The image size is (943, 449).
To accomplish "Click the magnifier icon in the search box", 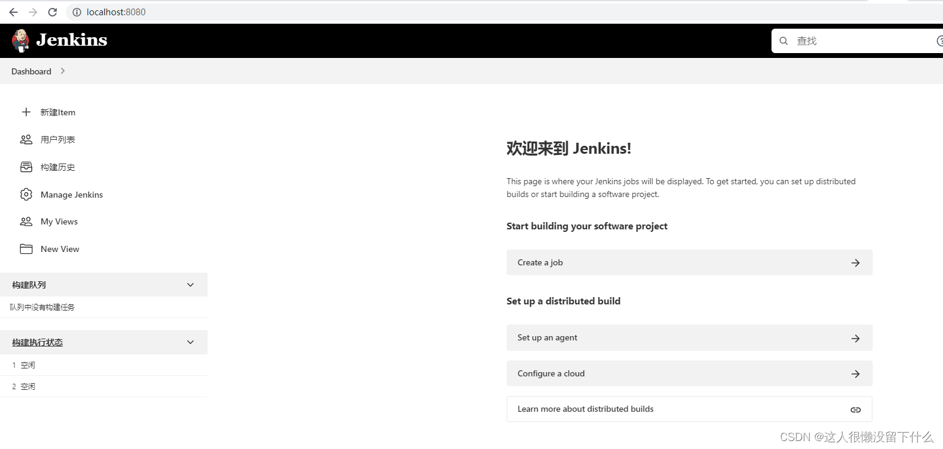I will (x=784, y=41).
